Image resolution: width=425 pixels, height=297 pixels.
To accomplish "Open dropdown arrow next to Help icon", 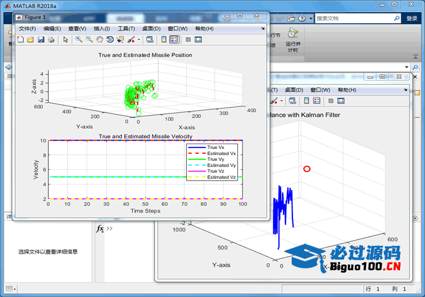I will 311,18.
